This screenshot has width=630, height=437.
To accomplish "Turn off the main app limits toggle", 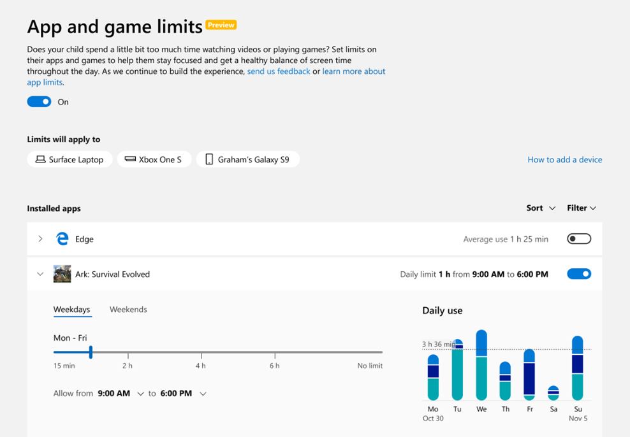I will point(39,102).
